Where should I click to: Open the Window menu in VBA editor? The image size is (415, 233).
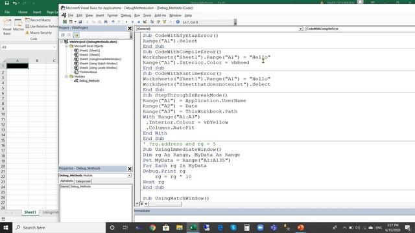click(175, 16)
